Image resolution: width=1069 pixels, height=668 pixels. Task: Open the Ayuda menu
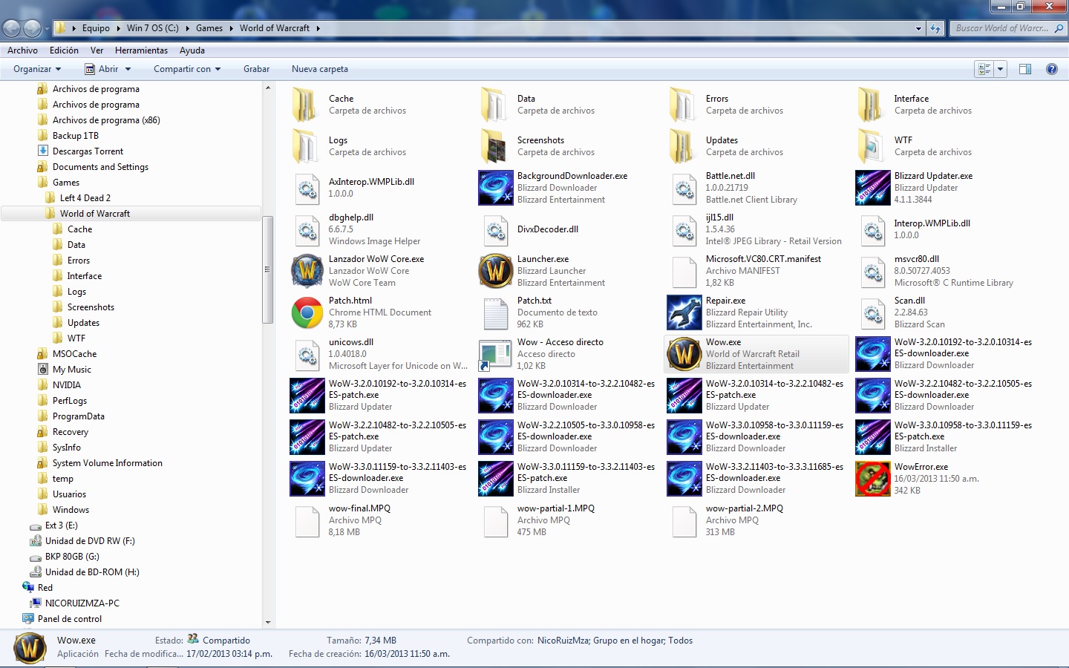[x=192, y=50]
